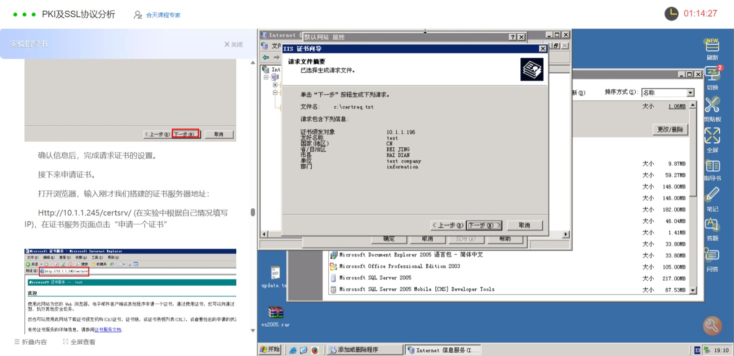
Task: Select Microsoft SQL Server 2005 Mobile Developer Tools
Action: coord(412,289)
